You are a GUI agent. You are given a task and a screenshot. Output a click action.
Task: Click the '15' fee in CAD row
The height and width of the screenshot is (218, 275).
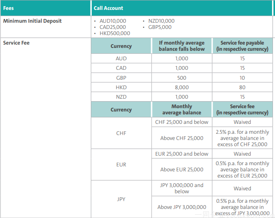[x=242, y=68]
